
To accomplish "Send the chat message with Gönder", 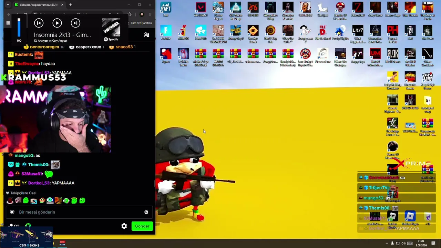I will point(142,226).
